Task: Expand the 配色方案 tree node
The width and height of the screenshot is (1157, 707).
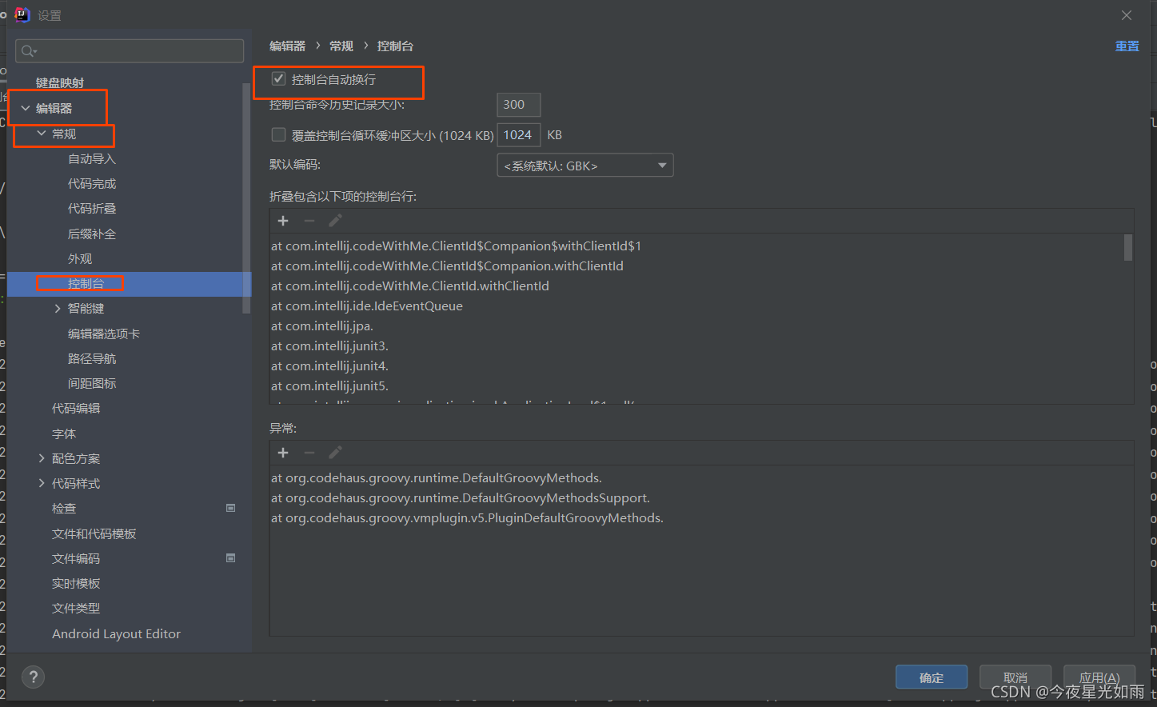Action: point(42,458)
